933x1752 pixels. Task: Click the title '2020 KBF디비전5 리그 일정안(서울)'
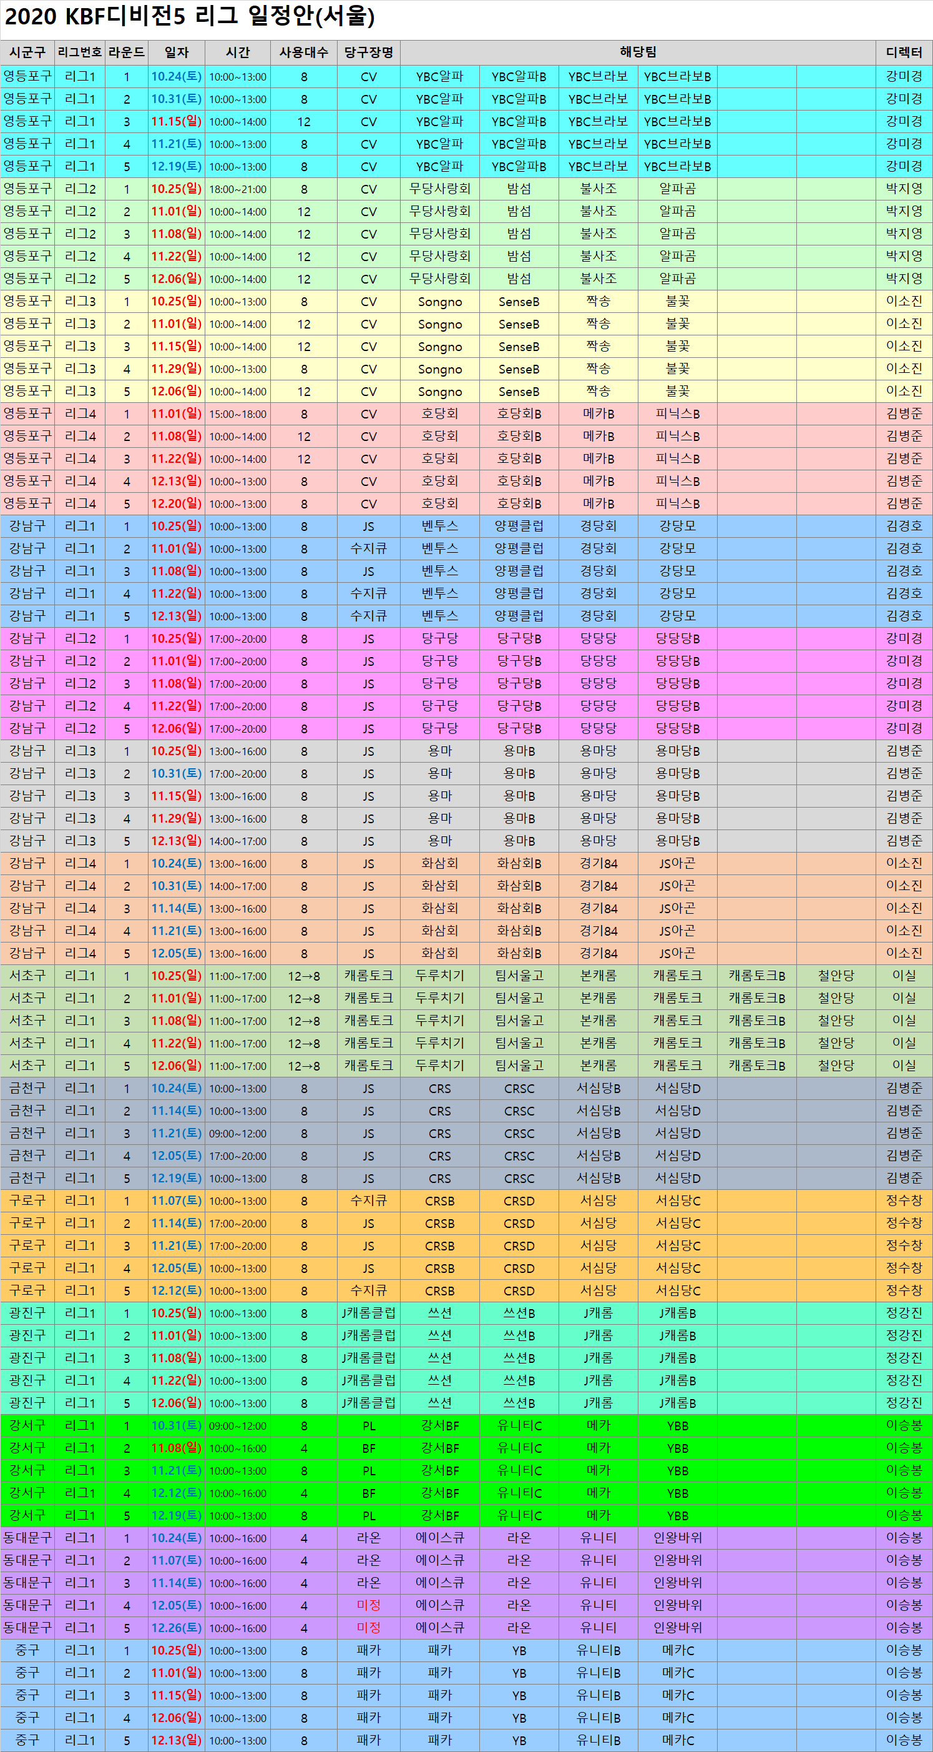(x=190, y=16)
